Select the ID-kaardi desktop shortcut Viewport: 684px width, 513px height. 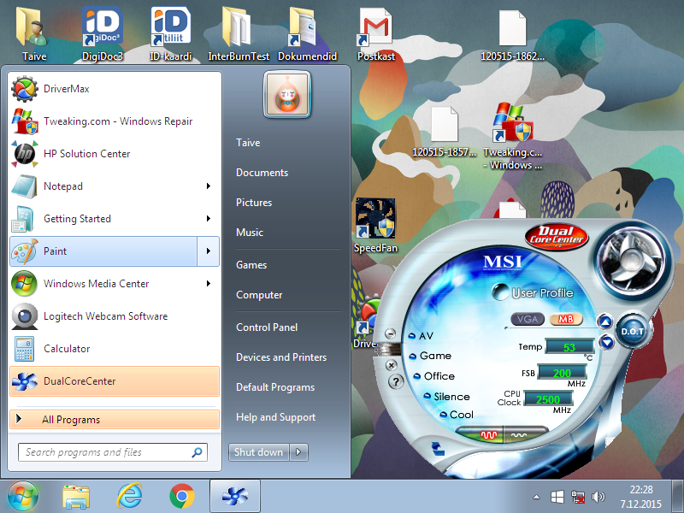coord(170,34)
